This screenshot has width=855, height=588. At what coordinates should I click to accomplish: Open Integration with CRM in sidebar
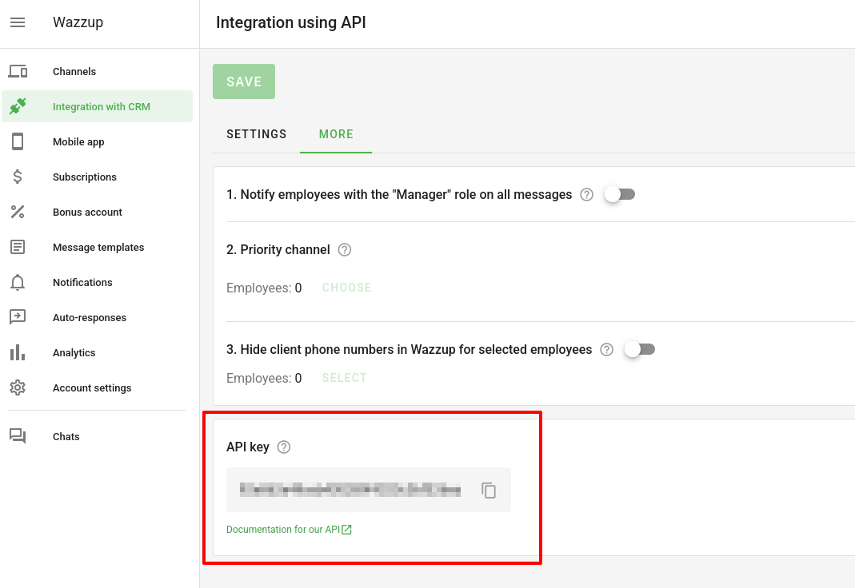click(x=97, y=106)
